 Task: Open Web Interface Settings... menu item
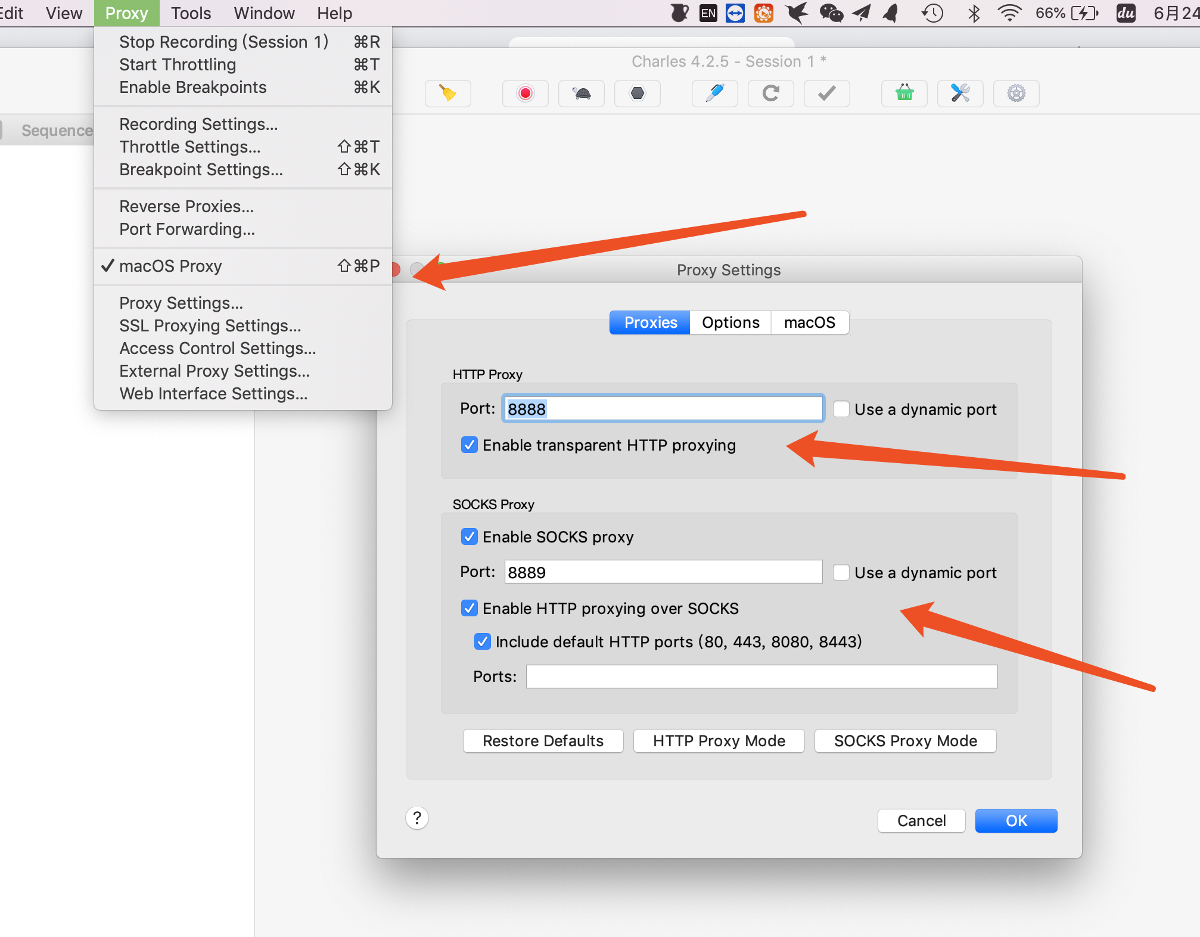(243, 393)
